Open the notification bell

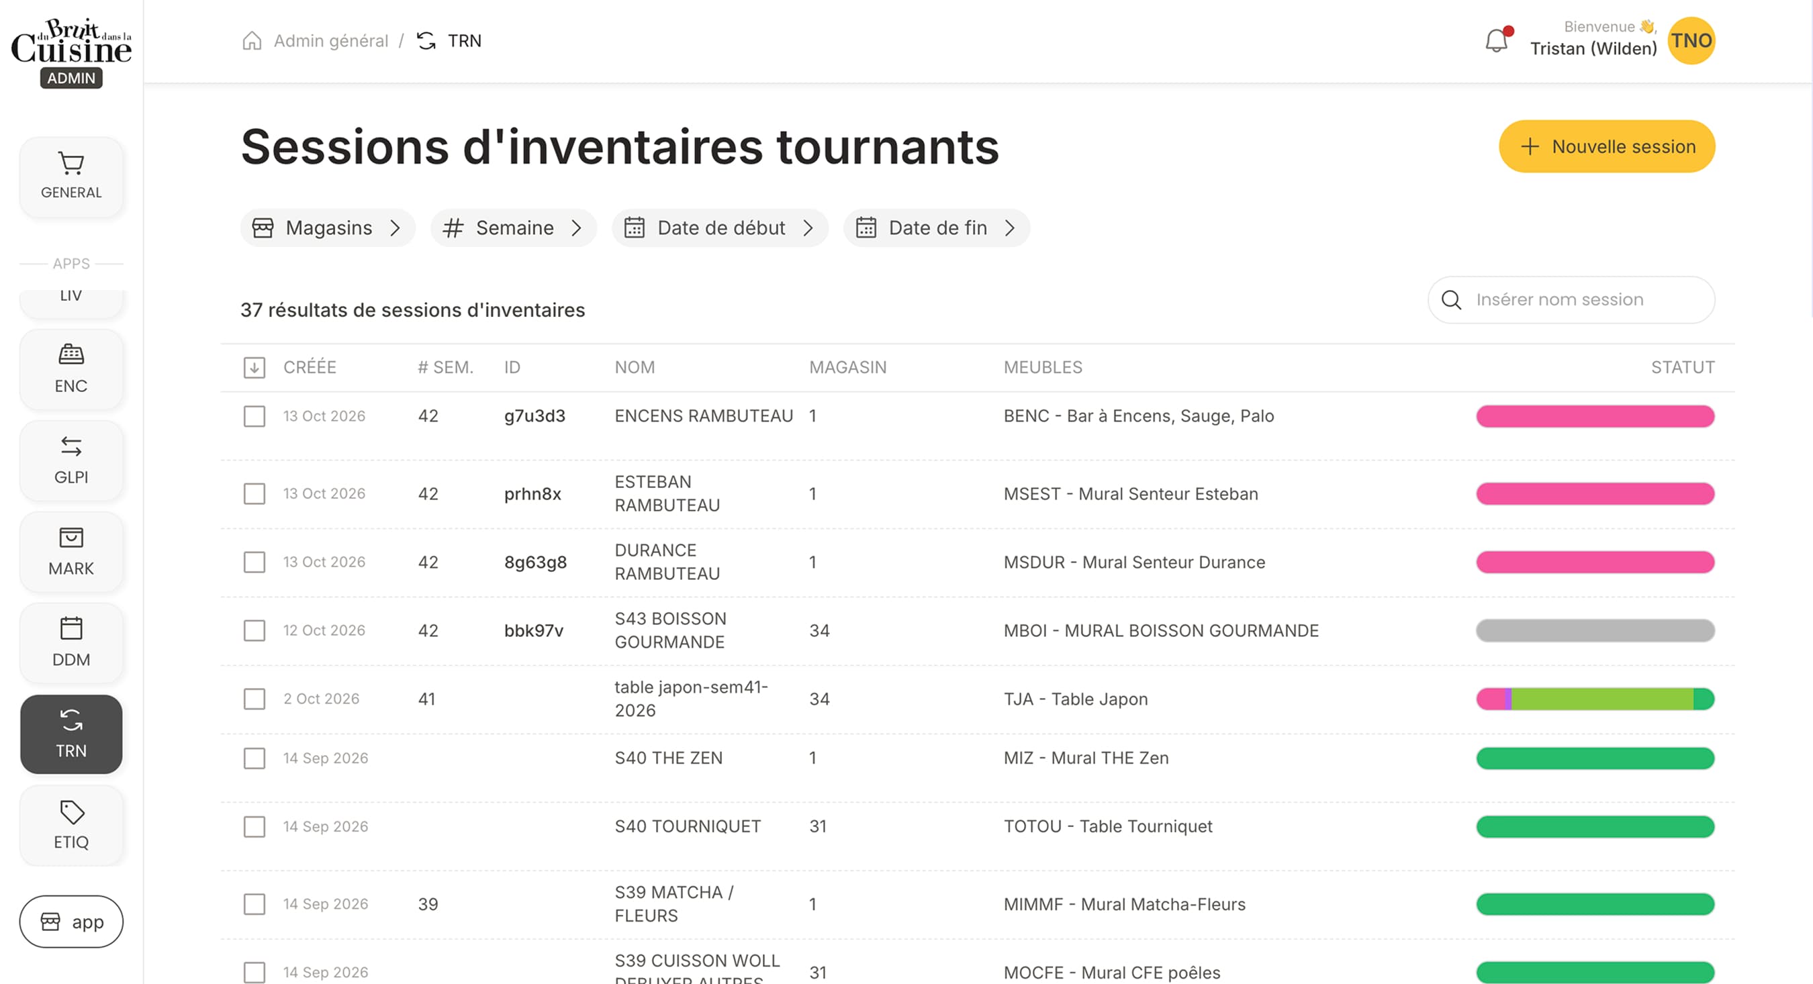[x=1497, y=40]
